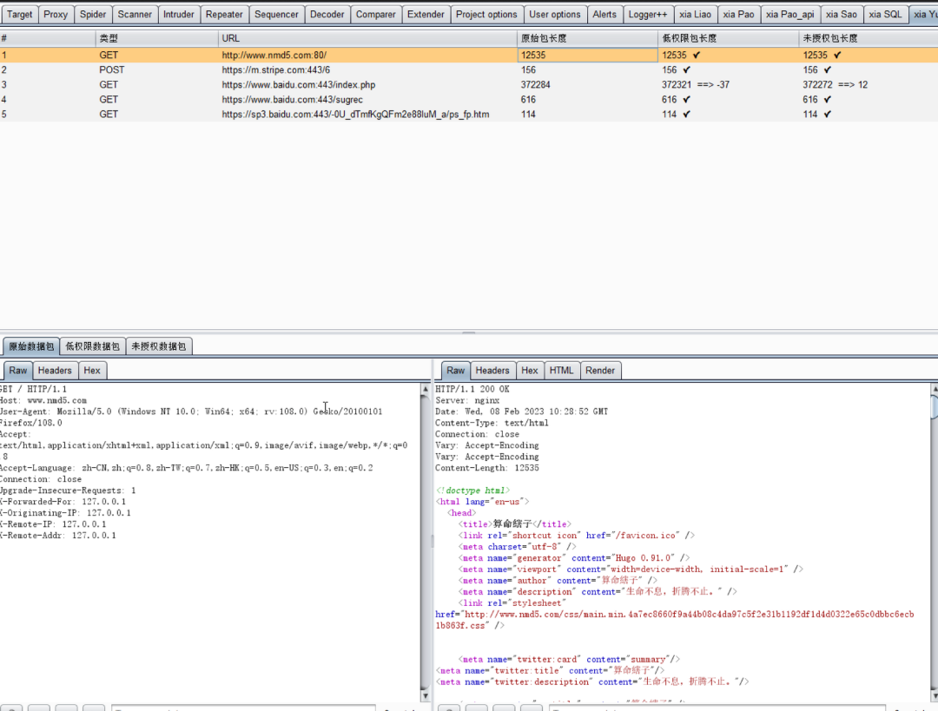Open the xia Sao tab
938x711 pixels.
point(841,15)
